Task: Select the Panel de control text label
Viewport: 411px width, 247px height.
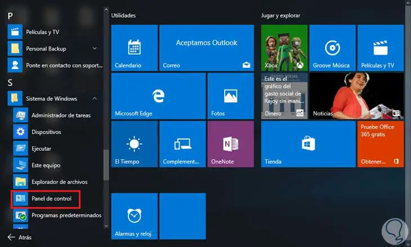Action: (x=51, y=199)
